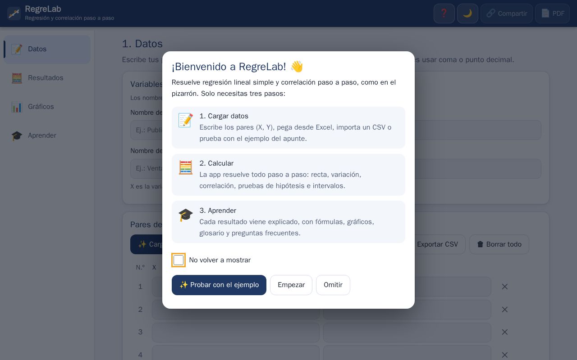Click the Y input field in row 3

tap(407, 332)
